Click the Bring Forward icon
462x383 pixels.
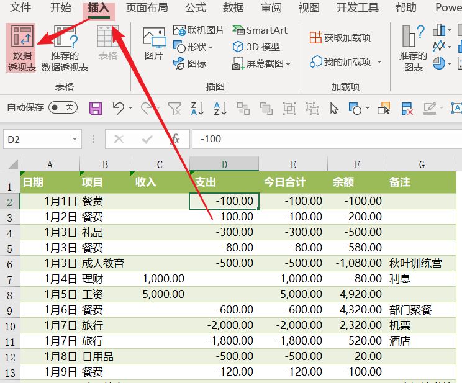243,109
